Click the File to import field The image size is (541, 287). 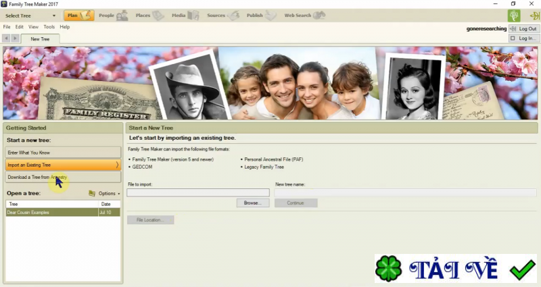[197, 192]
